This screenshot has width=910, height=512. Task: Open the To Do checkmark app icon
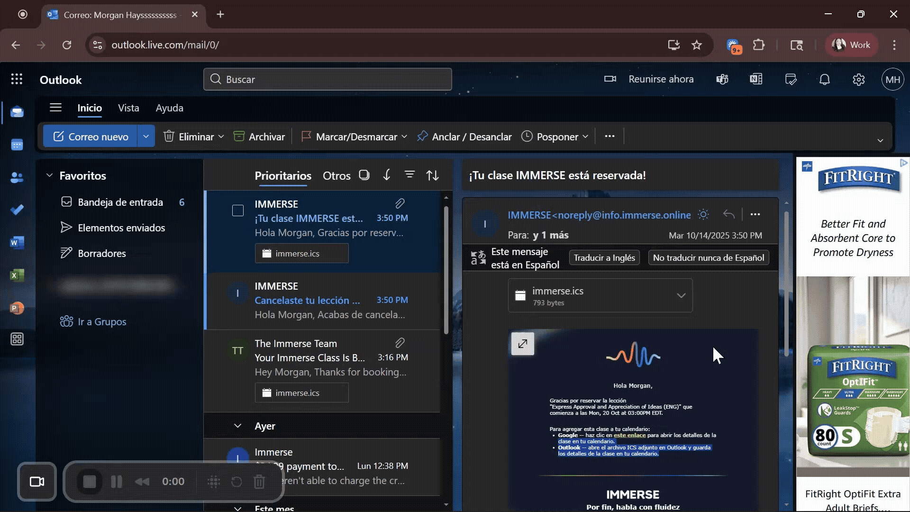click(17, 210)
